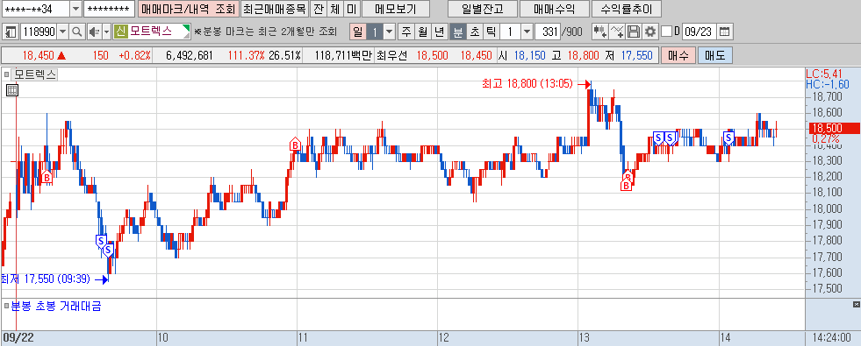Toggle the 체 filter button
Viewport: 861px width, 346px height.
coord(335,9)
